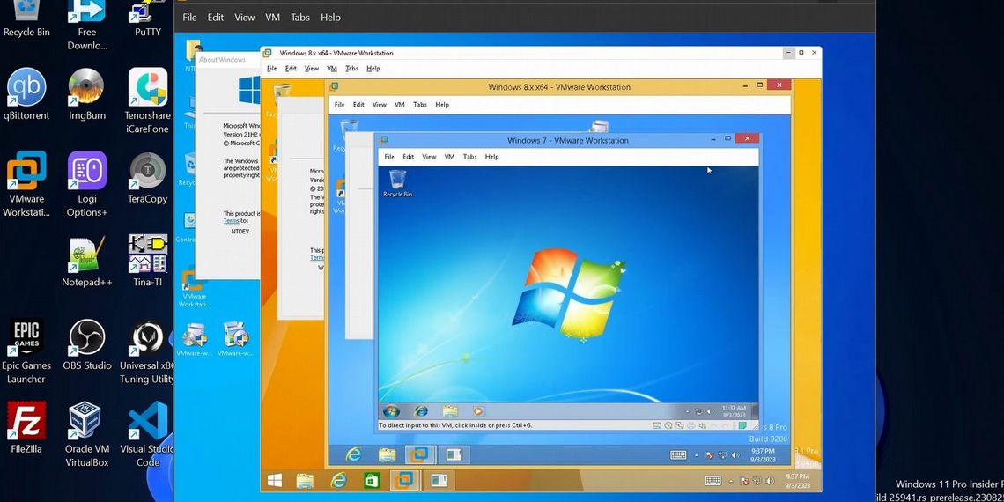Click 9:37 PM clock on blue Windows 8 taskbar
The height and width of the screenshot is (502, 1004).
[x=763, y=455]
